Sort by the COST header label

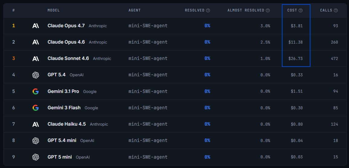[x=292, y=10]
